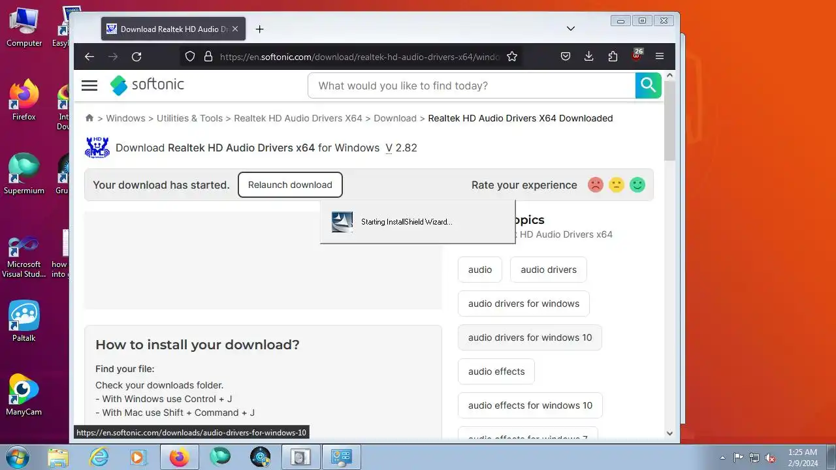Click the 'How to install your download?' heading
Viewport: 836px width, 470px height.
197,345
